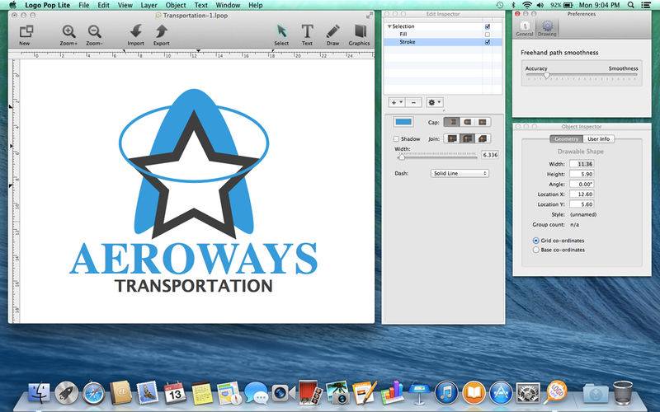Open the Layer menu

click(x=148, y=5)
